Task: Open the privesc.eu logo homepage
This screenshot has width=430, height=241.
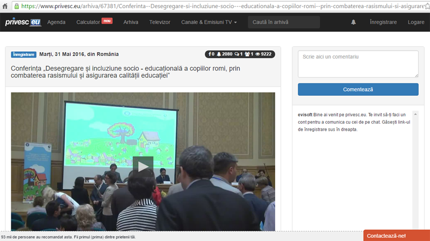Action: [23, 22]
